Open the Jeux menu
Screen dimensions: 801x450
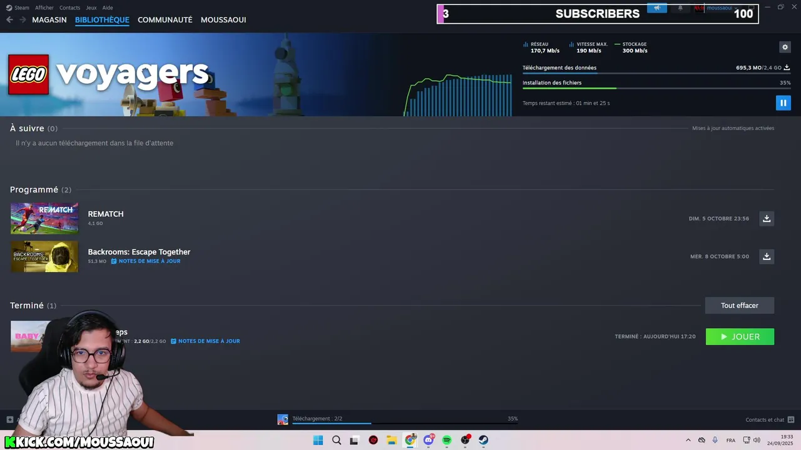[91, 7]
